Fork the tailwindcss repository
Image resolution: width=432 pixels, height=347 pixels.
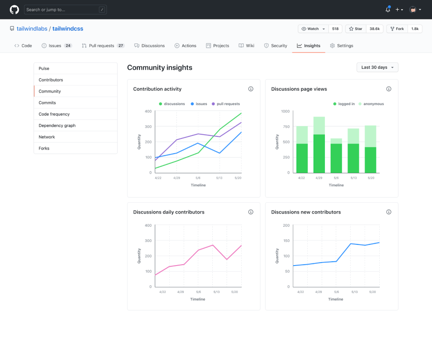(397, 29)
